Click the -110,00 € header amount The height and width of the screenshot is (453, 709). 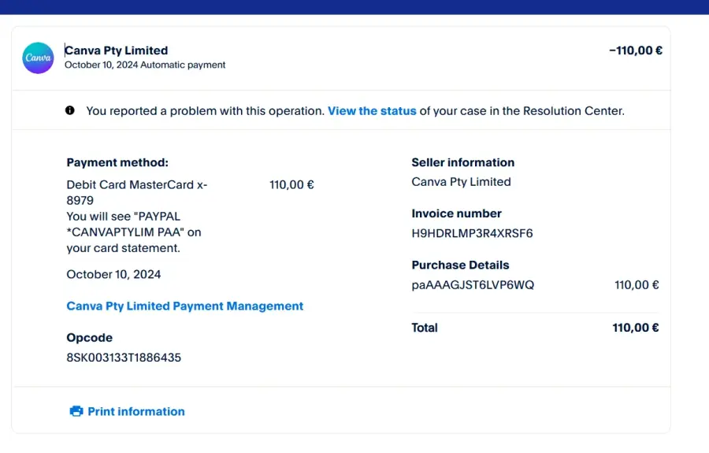click(635, 50)
